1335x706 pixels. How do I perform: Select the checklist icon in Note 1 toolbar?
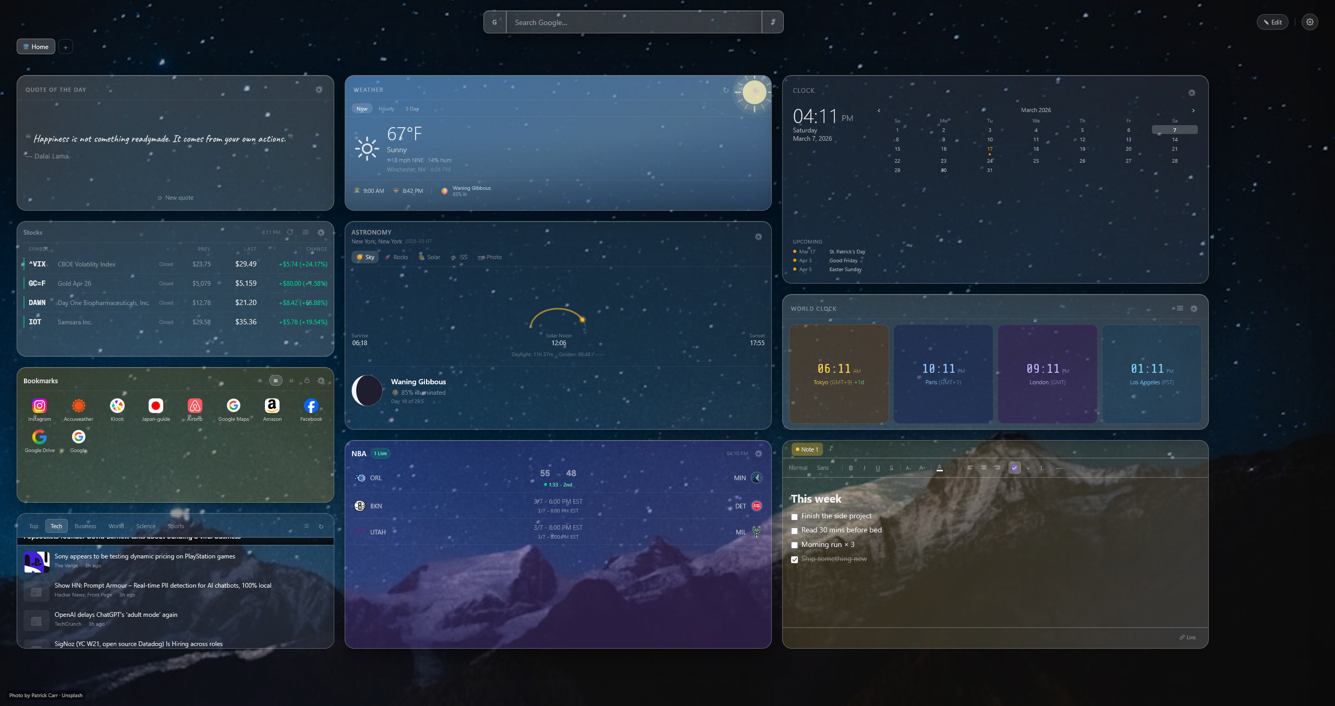pyautogui.click(x=1014, y=468)
